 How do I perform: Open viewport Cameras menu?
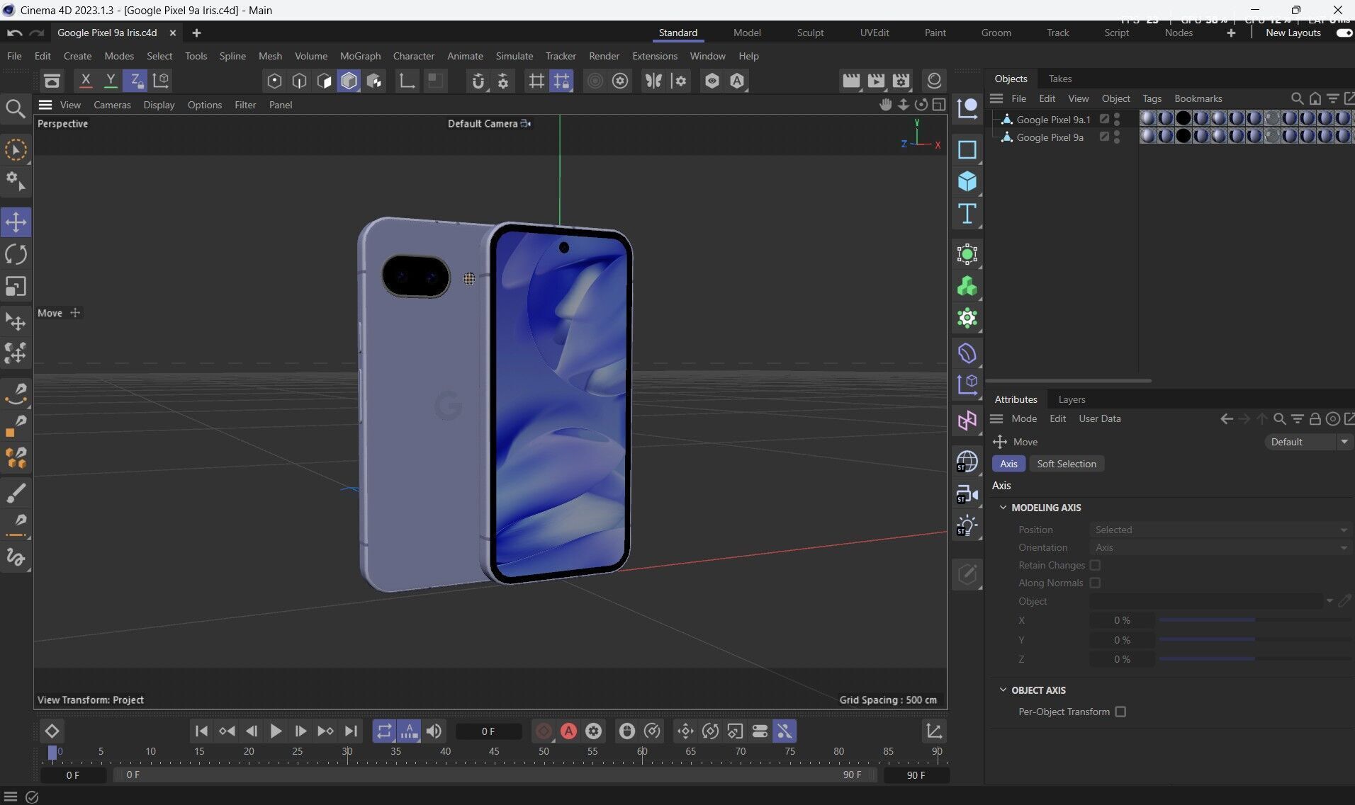tap(112, 105)
